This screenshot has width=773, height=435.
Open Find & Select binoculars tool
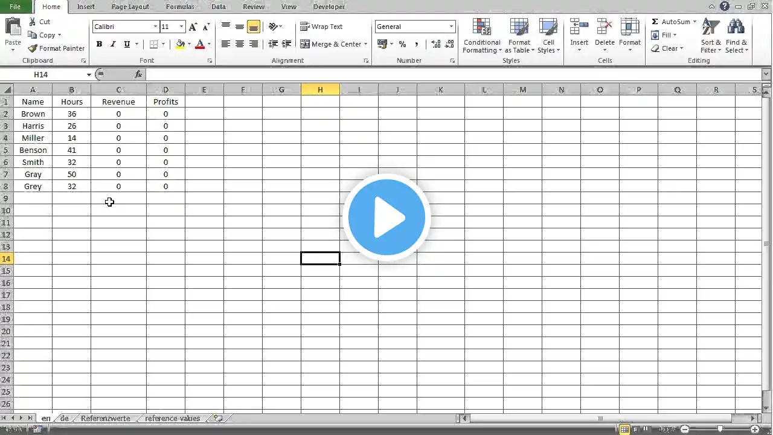pyautogui.click(x=736, y=36)
